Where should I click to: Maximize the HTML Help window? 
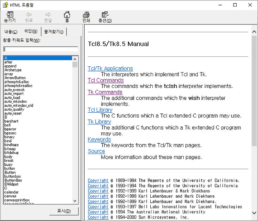(235, 5)
